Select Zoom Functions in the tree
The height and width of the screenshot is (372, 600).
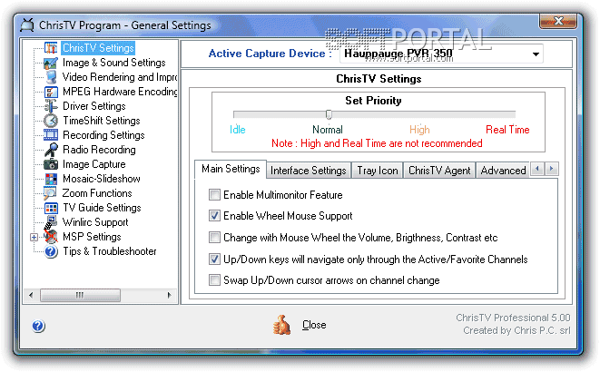tap(97, 193)
